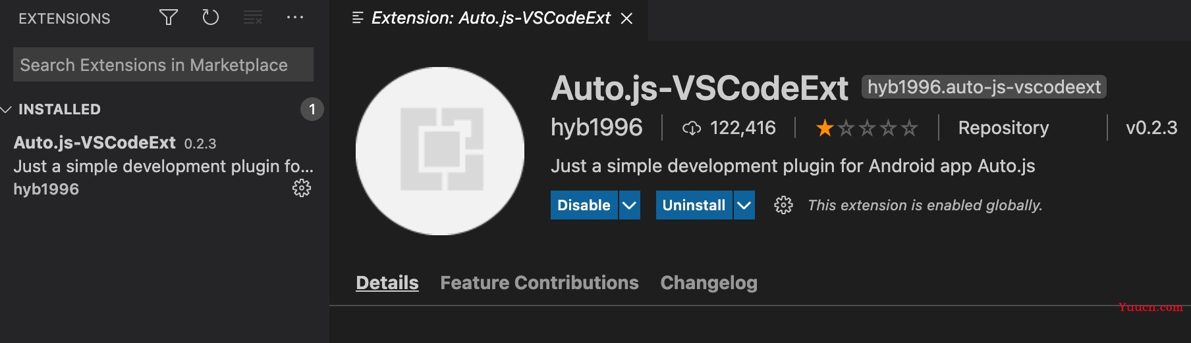Click the v0.2.3 version label

pos(1151,127)
